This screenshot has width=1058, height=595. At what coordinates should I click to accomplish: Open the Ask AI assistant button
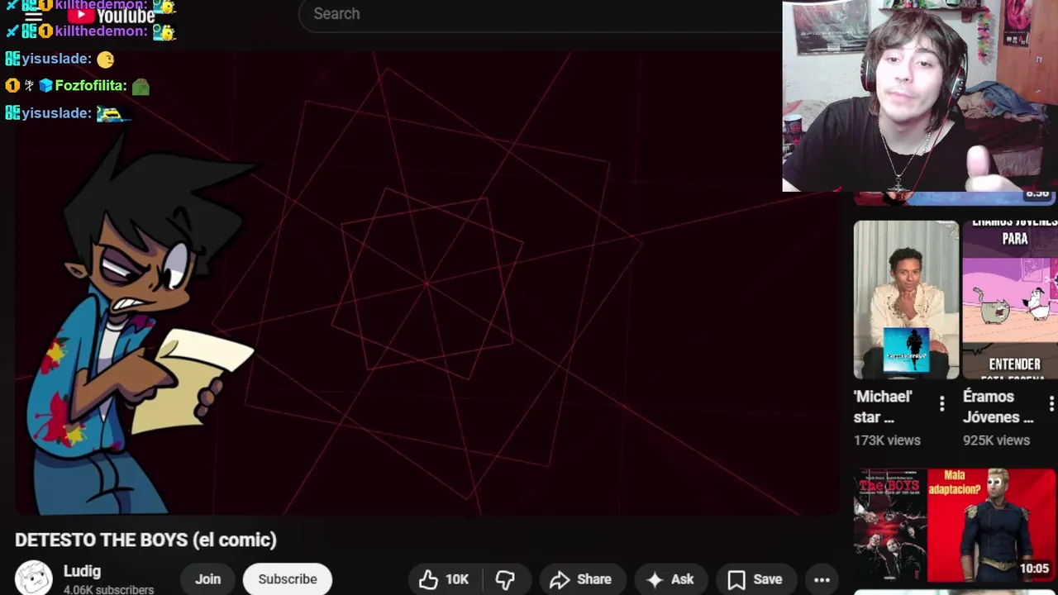(x=670, y=579)
